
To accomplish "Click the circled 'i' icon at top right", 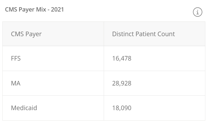I will point(198,12).
